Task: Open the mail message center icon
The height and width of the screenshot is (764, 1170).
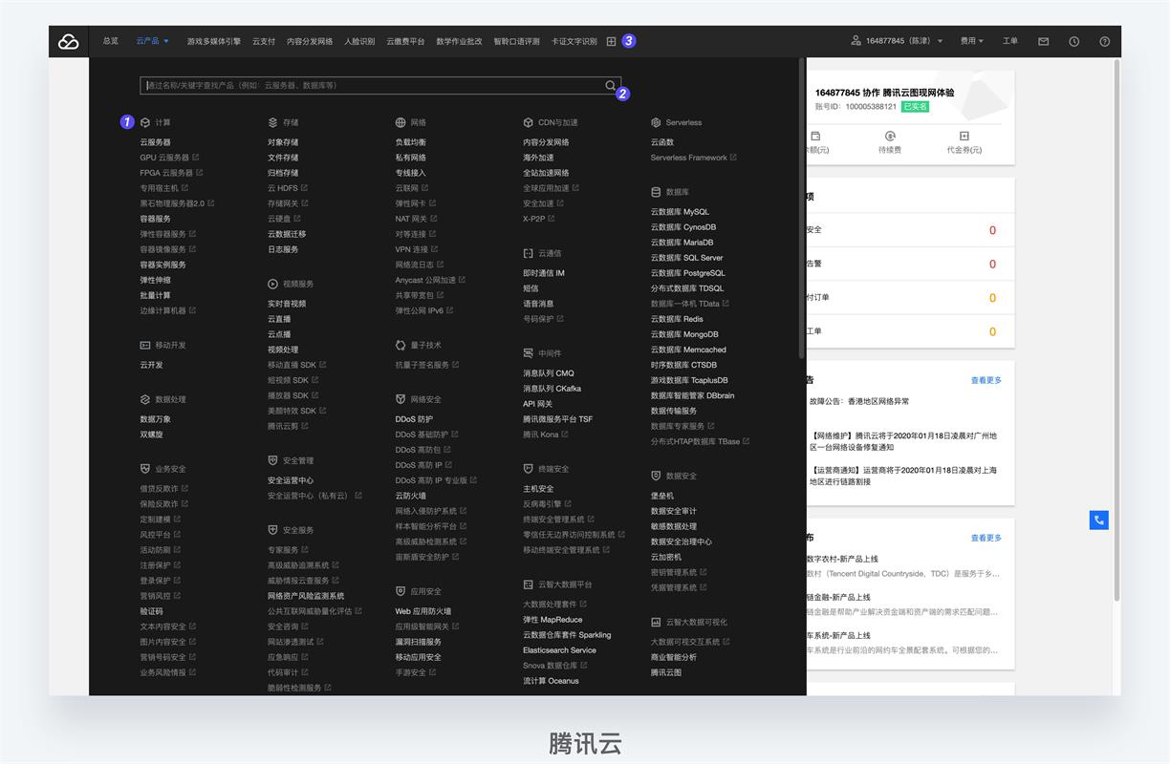Action: [x=1043, y=41]
